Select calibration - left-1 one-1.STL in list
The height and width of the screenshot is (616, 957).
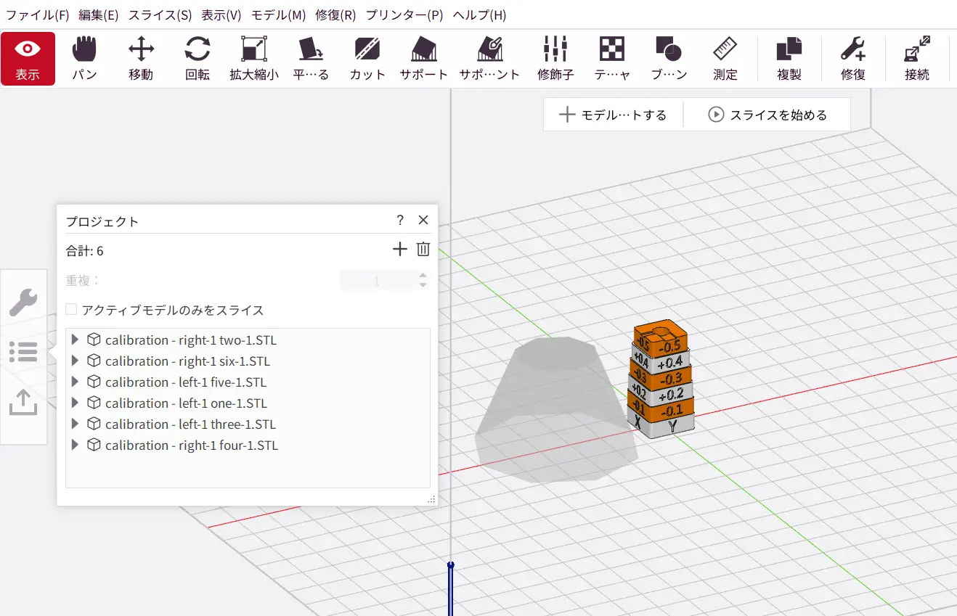tap(186, 403)
